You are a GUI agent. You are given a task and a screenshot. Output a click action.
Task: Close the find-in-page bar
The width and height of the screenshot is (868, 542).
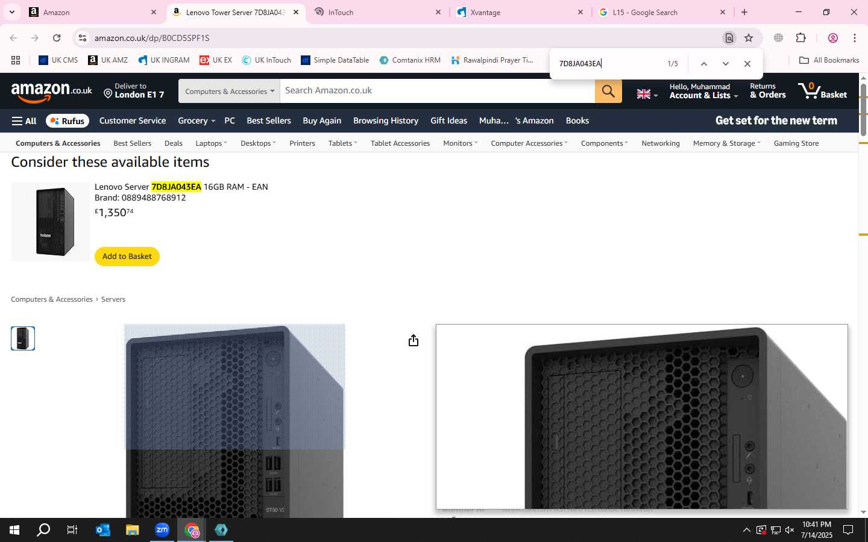(747, 64)
